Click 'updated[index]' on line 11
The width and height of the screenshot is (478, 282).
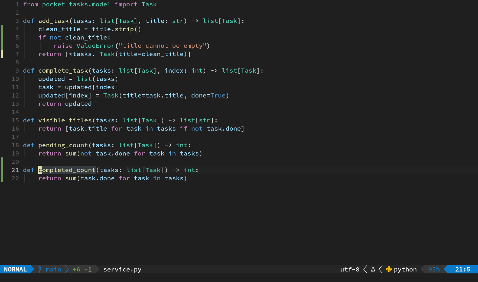tap(92, 87)
